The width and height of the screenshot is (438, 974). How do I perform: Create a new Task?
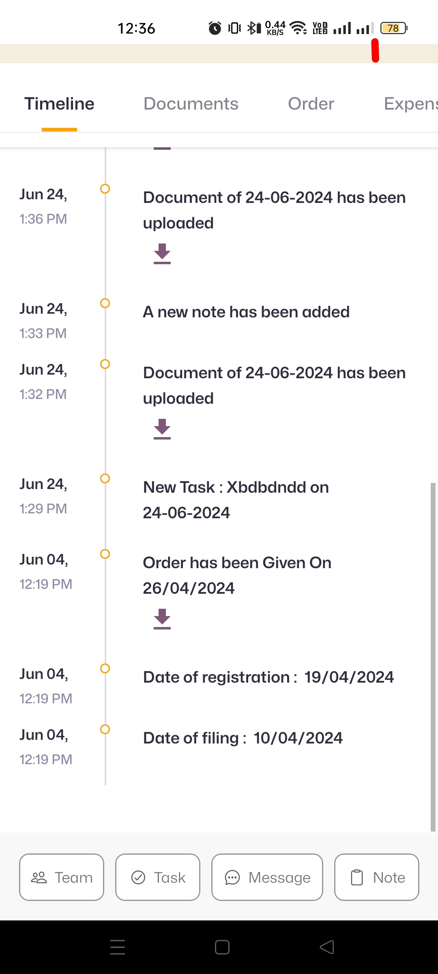click(158, 877)
